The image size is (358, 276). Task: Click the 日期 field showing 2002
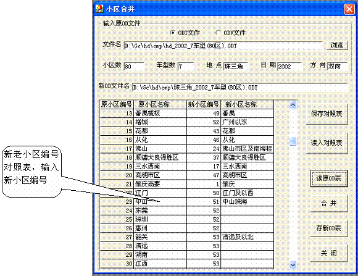point(289,66)
